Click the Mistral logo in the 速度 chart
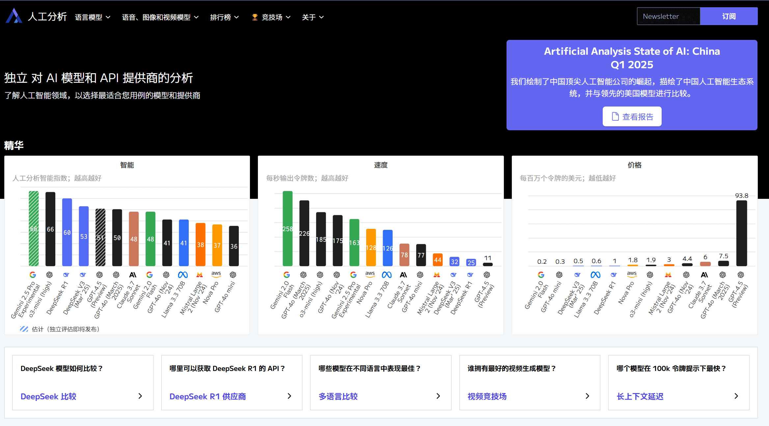The width and height of the screenshot is (769, 426). point(437,275)
